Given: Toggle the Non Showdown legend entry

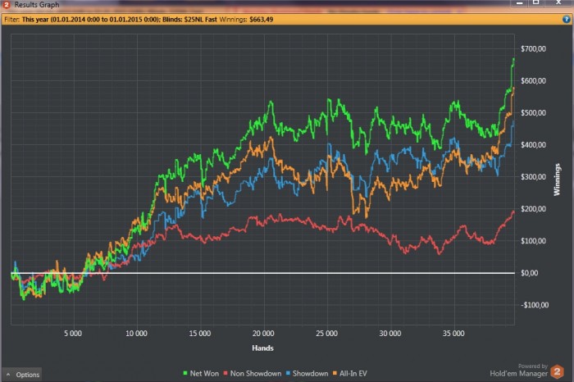Looking at the screenshot, I should click(253, 373).
